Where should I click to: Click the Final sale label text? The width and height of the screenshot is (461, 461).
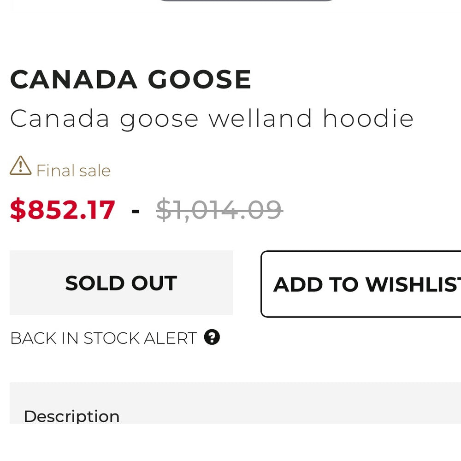[73, 171]
